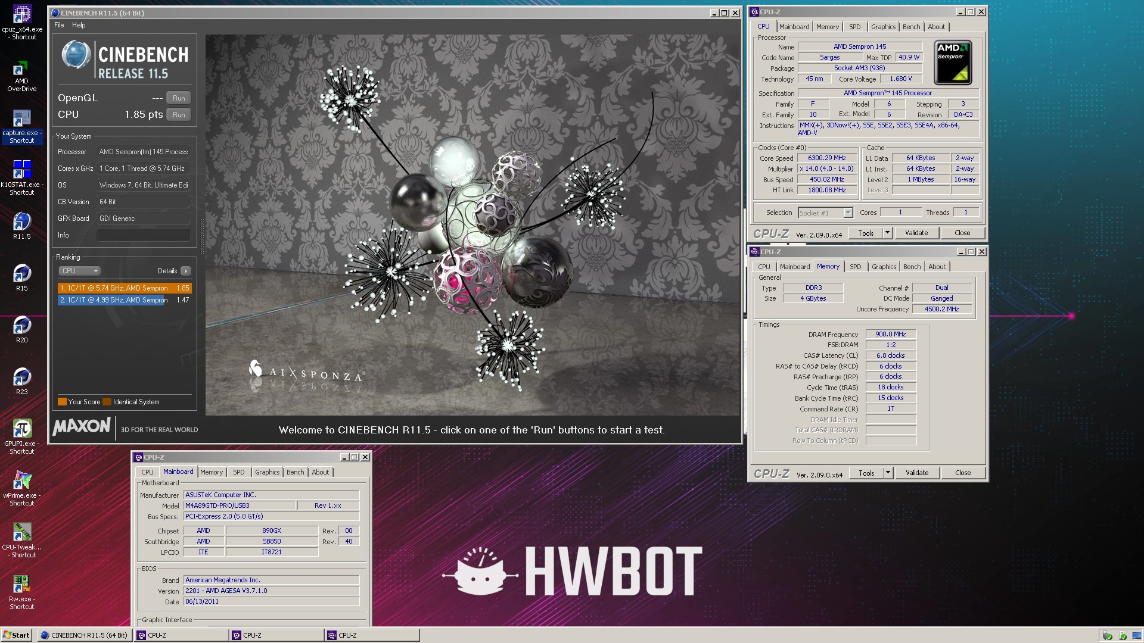Open Memory tab in Mainboard CPU-Z window

[212, 472]
